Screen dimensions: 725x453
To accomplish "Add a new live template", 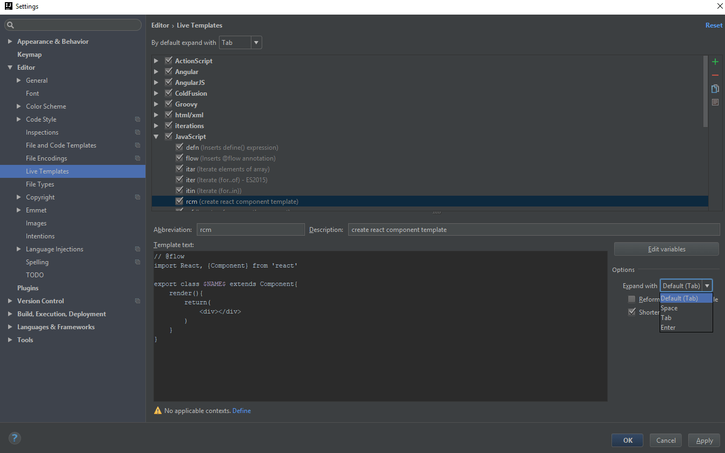I will (x=715, y=61).
